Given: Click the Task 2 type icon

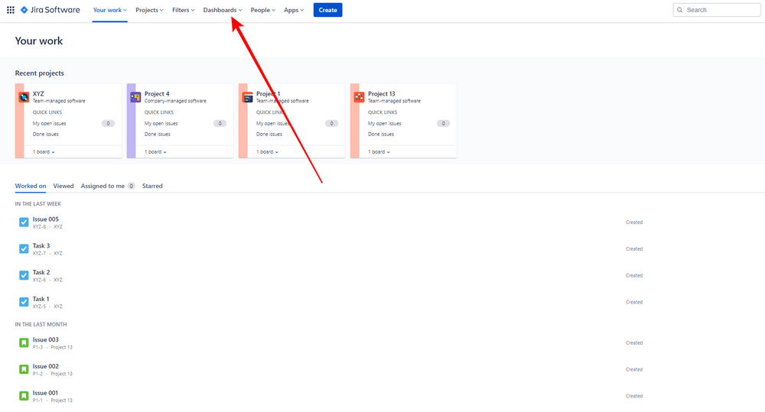Looking at the screenshot, I should coord(24,275).
